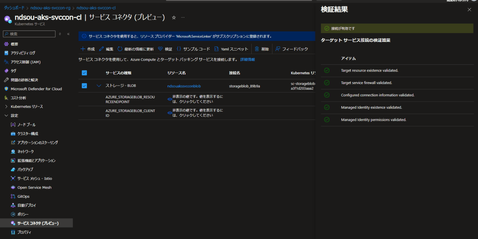478x239 pixels.
Task: Open the ndsouakssvcconblob resource link
Action: click(184, 86)
